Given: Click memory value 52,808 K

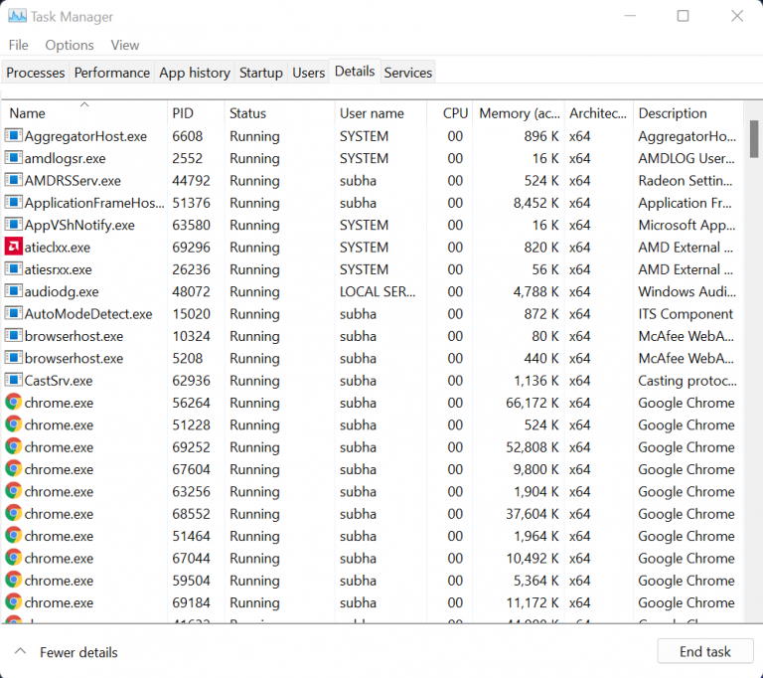Looking at the screenshot, I should (x=532, y=447).
